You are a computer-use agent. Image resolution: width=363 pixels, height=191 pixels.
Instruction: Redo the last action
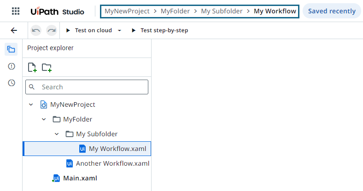(x=52, y=30)
